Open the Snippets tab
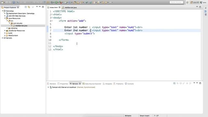 click(108, 84)
